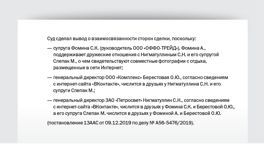Click the second «ВКонтакте» mention in third bullet
The width and height of the screenshot is (264, 144).
point(105,107)
